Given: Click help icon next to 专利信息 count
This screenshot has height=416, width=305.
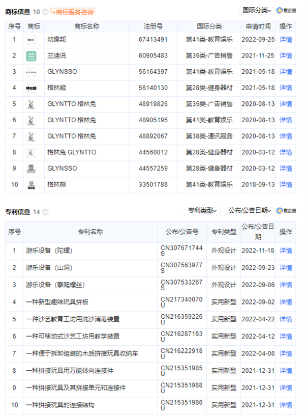Looking at the screenshot, I should click(46, 212).
